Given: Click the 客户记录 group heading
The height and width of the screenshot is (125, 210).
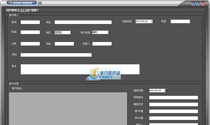Looking at the screenshot, I should [x=14, y=84].
